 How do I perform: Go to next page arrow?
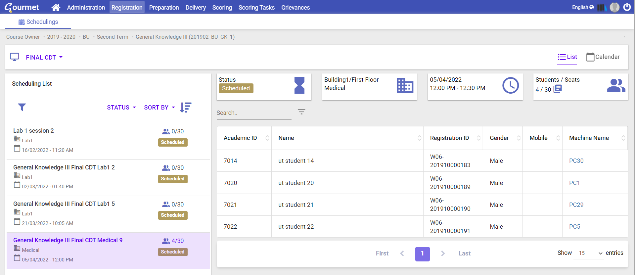click(443, 253)
